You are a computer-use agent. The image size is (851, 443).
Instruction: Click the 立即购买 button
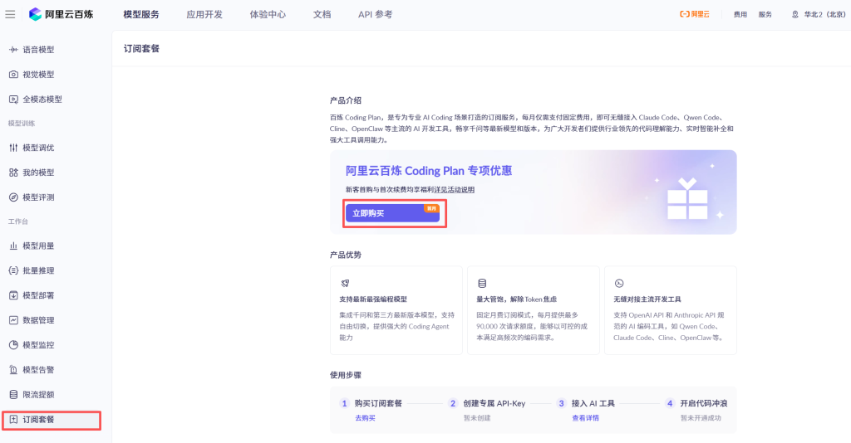[392, 213]
